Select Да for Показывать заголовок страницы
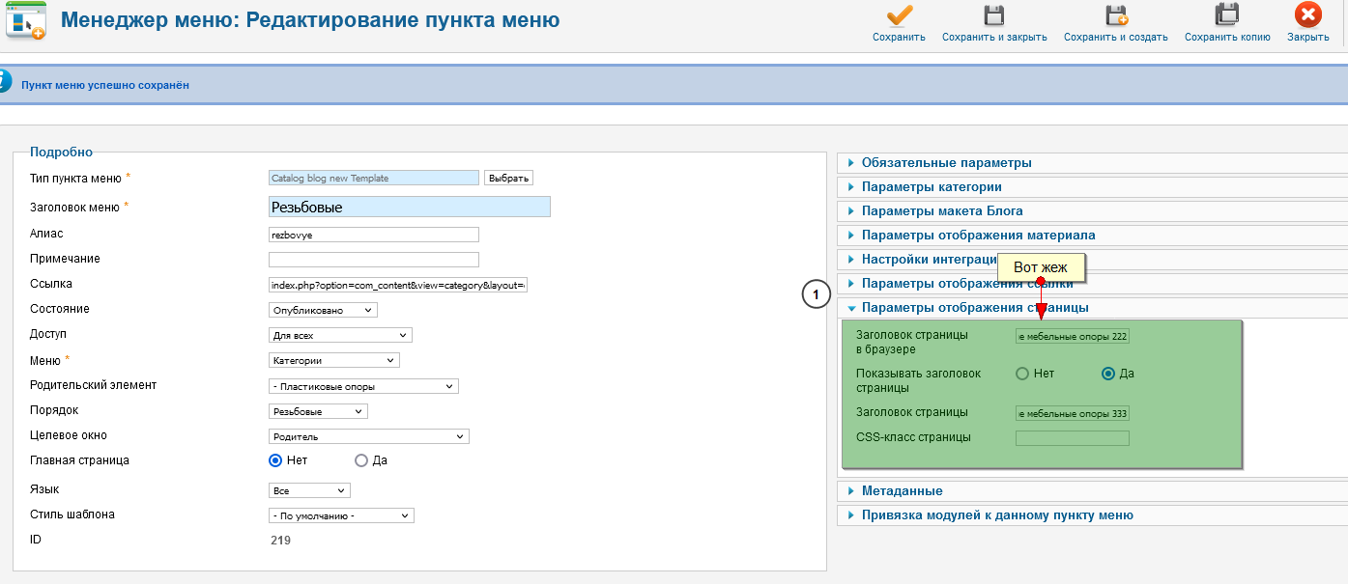The height and width of the screenshot is (584, 1348). coord(1108,374)
